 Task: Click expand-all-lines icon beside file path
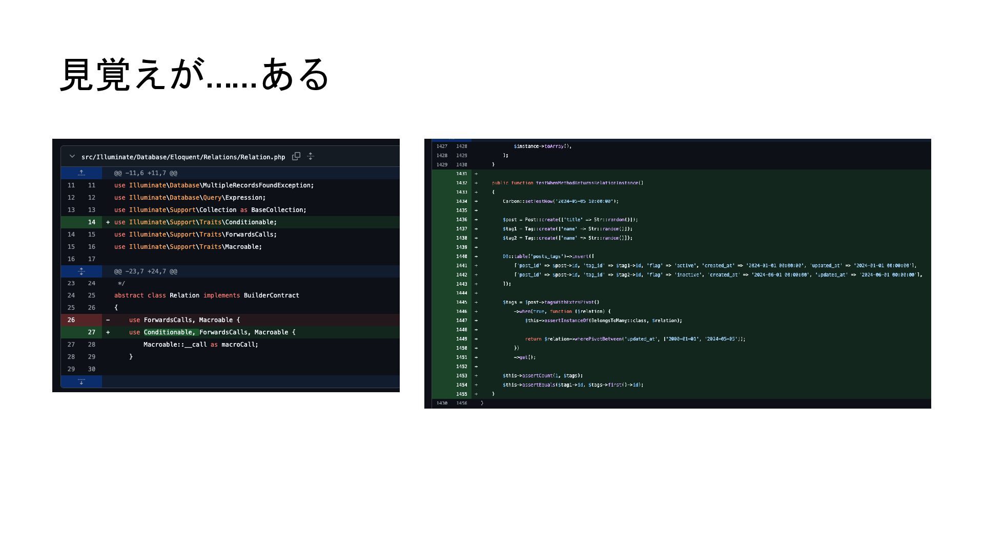click(311, 157)
